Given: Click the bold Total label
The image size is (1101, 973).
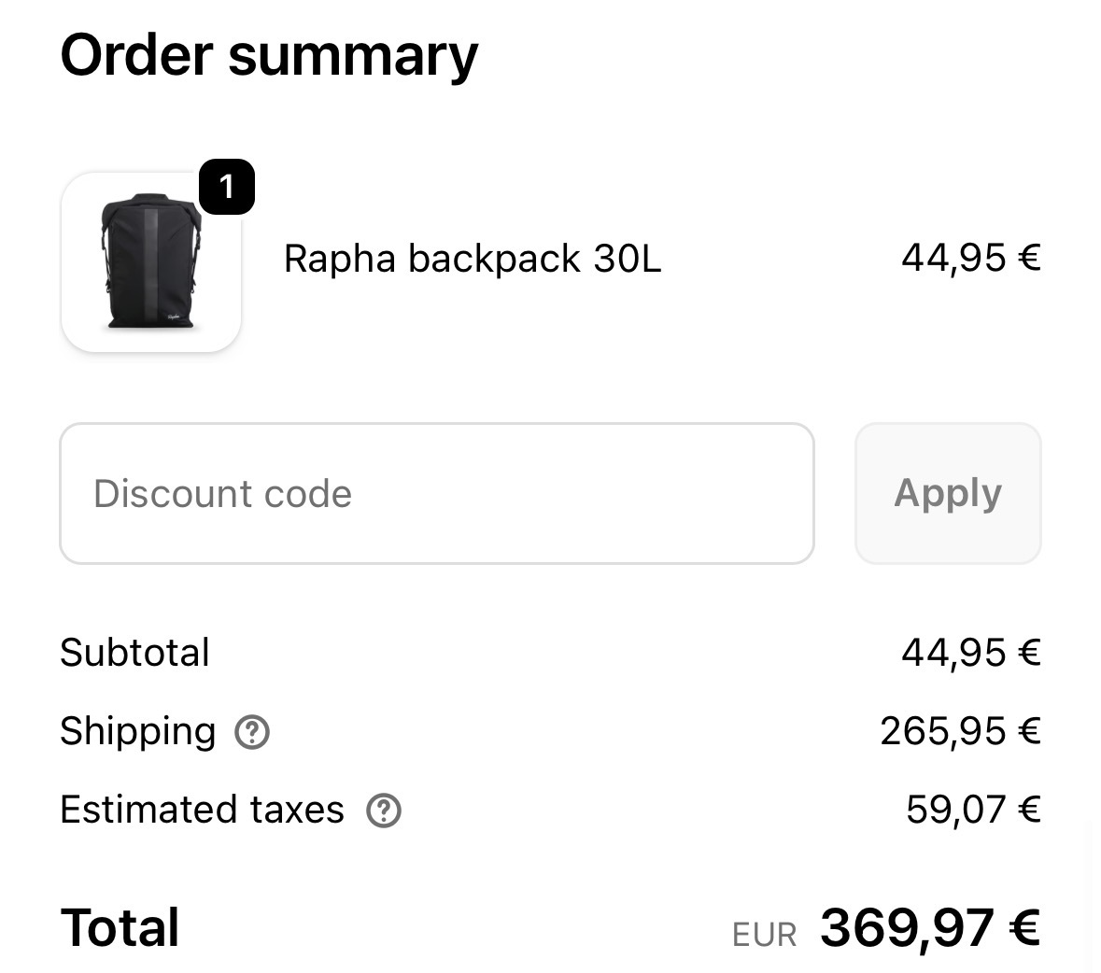Looking at the screenshot, I should coord(120,928).
